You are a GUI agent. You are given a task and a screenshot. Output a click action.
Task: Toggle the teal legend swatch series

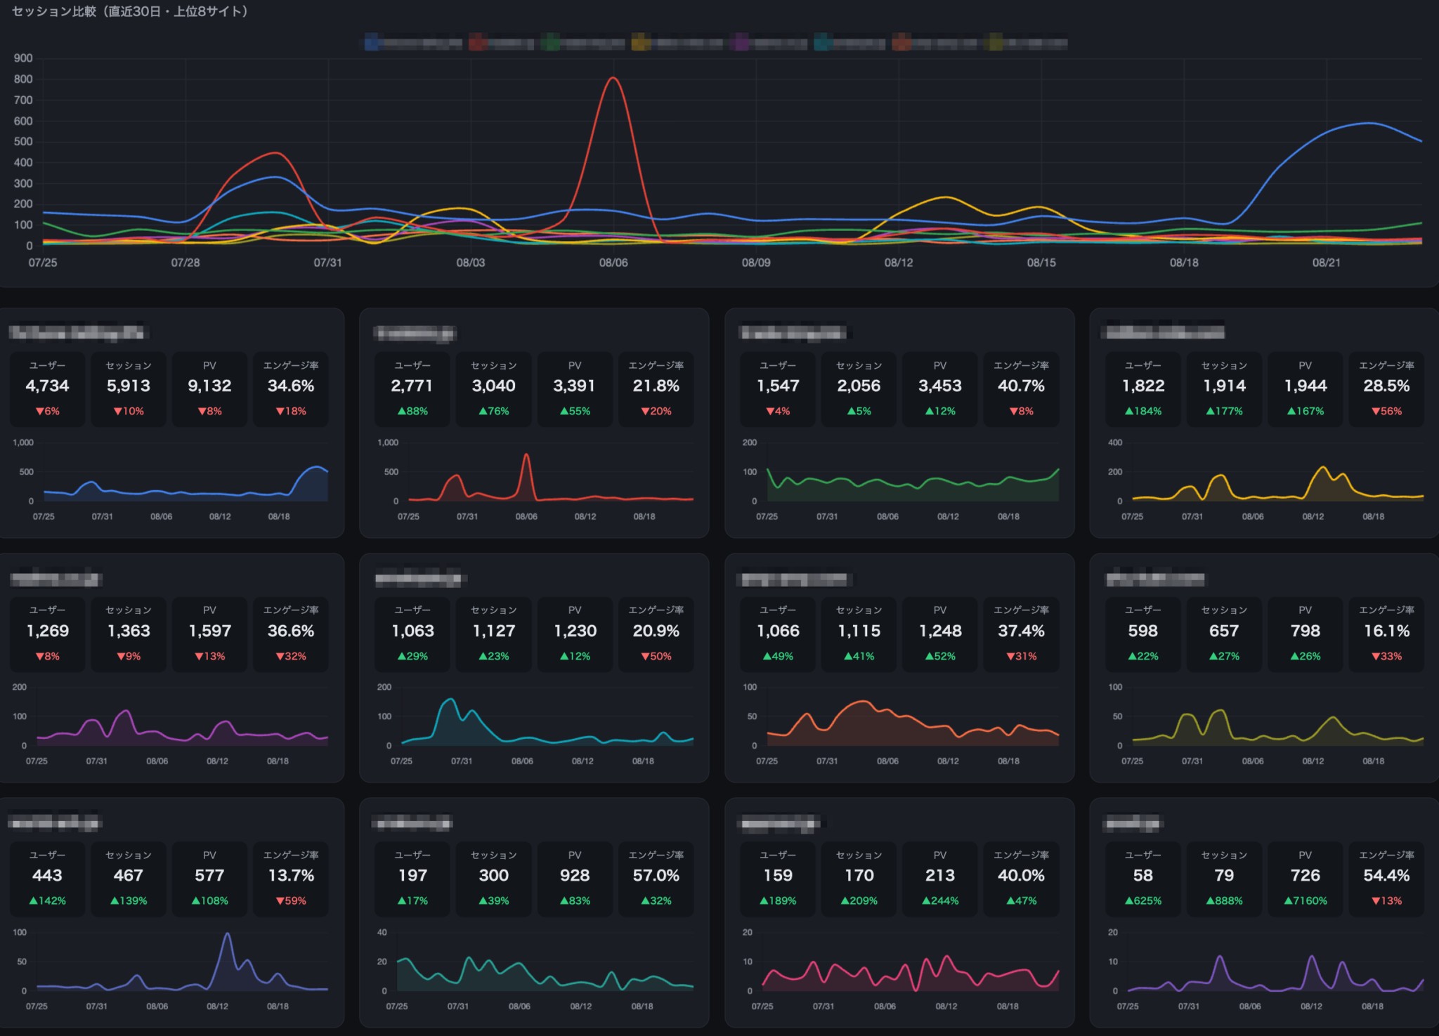[x=823, y=43]
